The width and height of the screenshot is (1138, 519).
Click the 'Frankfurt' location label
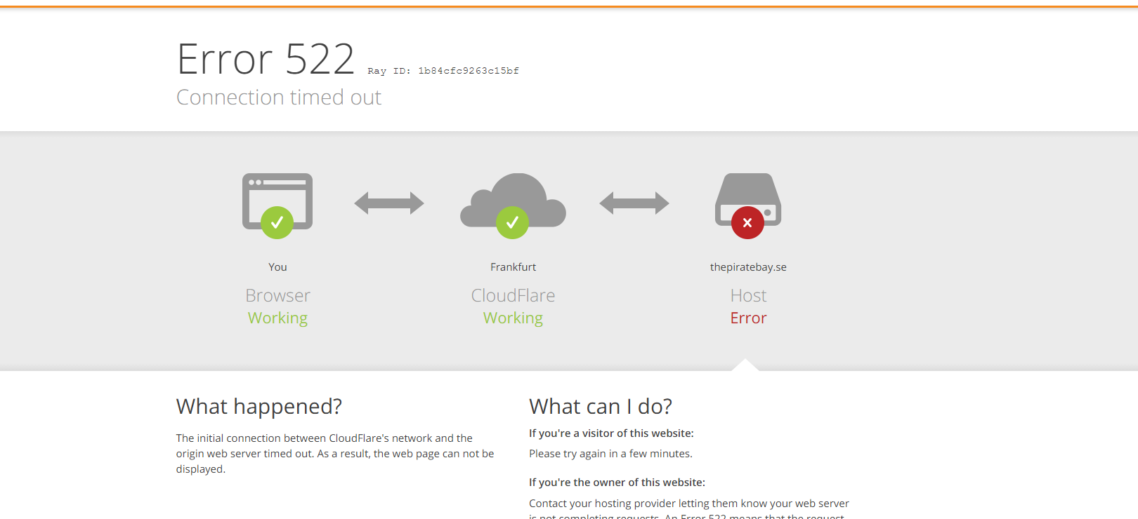click(x=513, y=267)
